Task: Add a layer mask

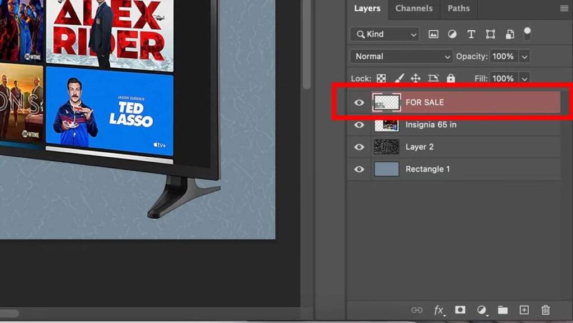Action: point(460,310)
